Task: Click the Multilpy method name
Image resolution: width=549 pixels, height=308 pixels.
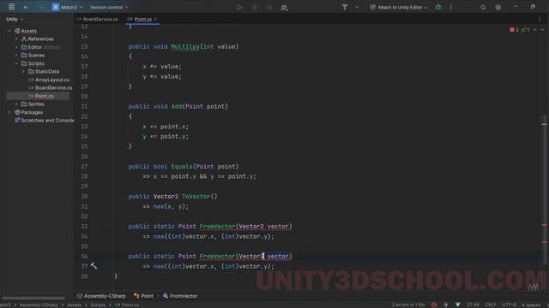Action: click(185, 46)
